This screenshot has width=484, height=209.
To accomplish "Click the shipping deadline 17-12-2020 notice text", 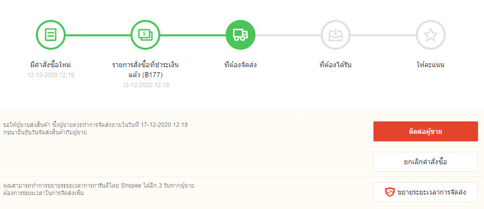I will [x=95, y=124].
